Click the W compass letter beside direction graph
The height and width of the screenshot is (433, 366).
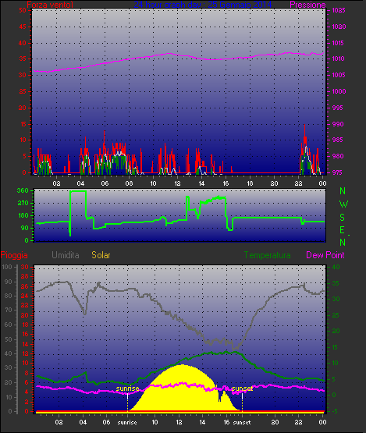343,204
